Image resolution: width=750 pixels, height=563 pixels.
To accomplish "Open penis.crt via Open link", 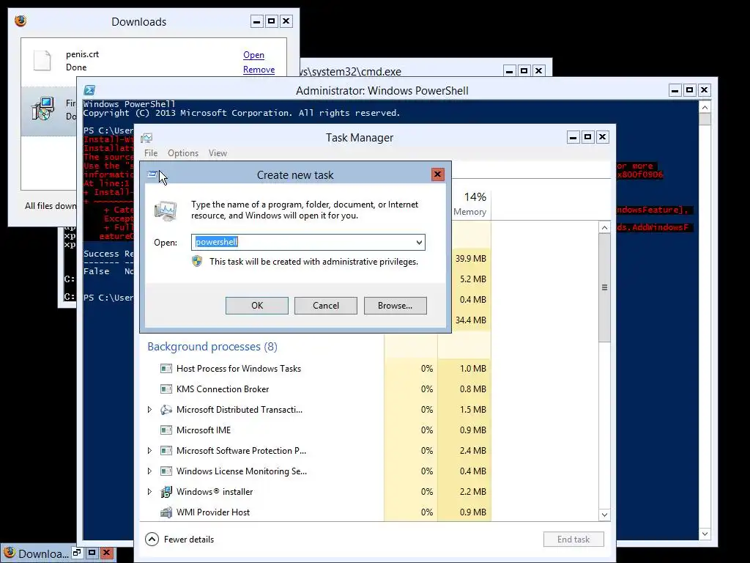I will pyautogui.click(x=253, y=55).
